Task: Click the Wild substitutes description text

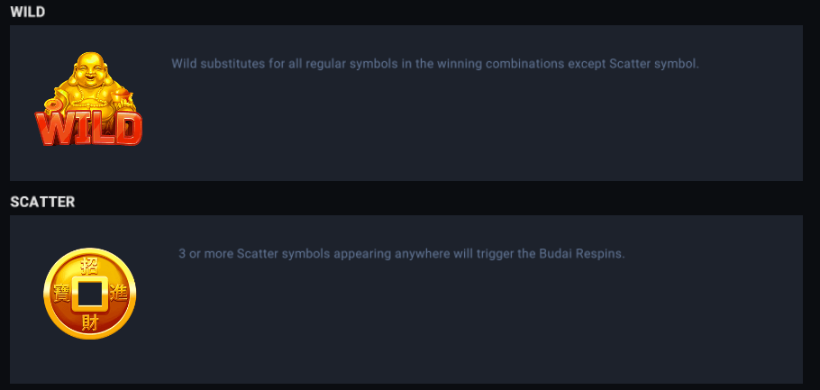Action: point(434,64)
